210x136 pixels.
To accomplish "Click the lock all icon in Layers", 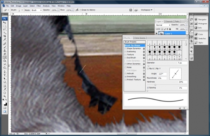I will pos(170,29).
